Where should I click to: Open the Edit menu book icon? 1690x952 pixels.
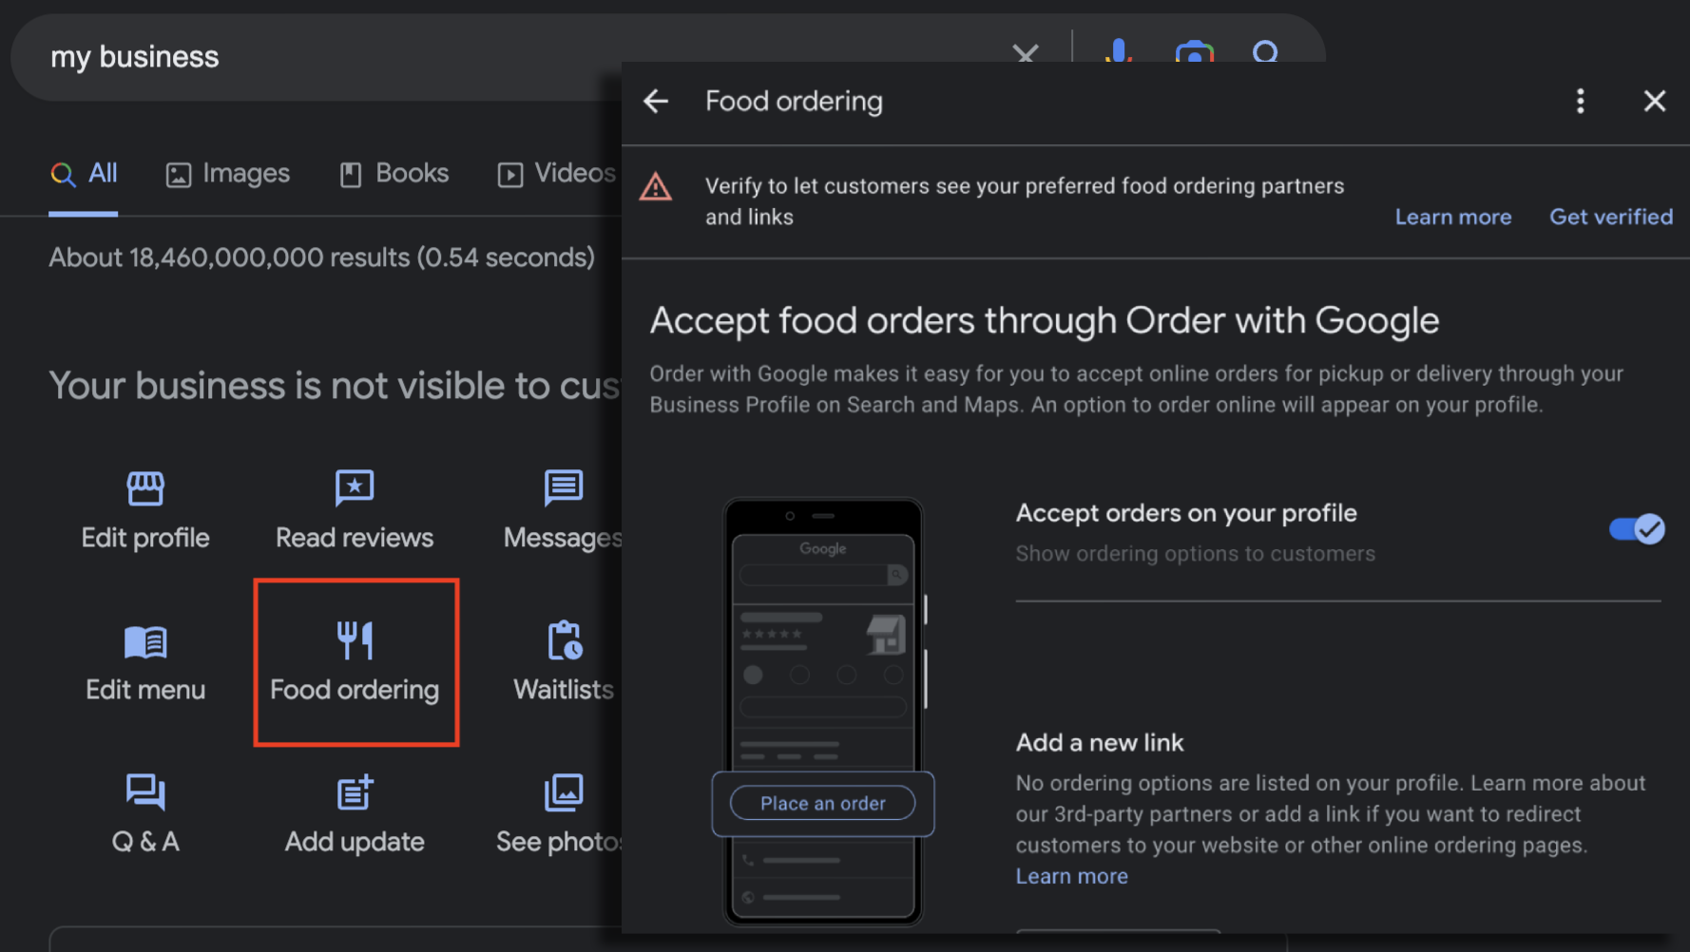point(145,642)
